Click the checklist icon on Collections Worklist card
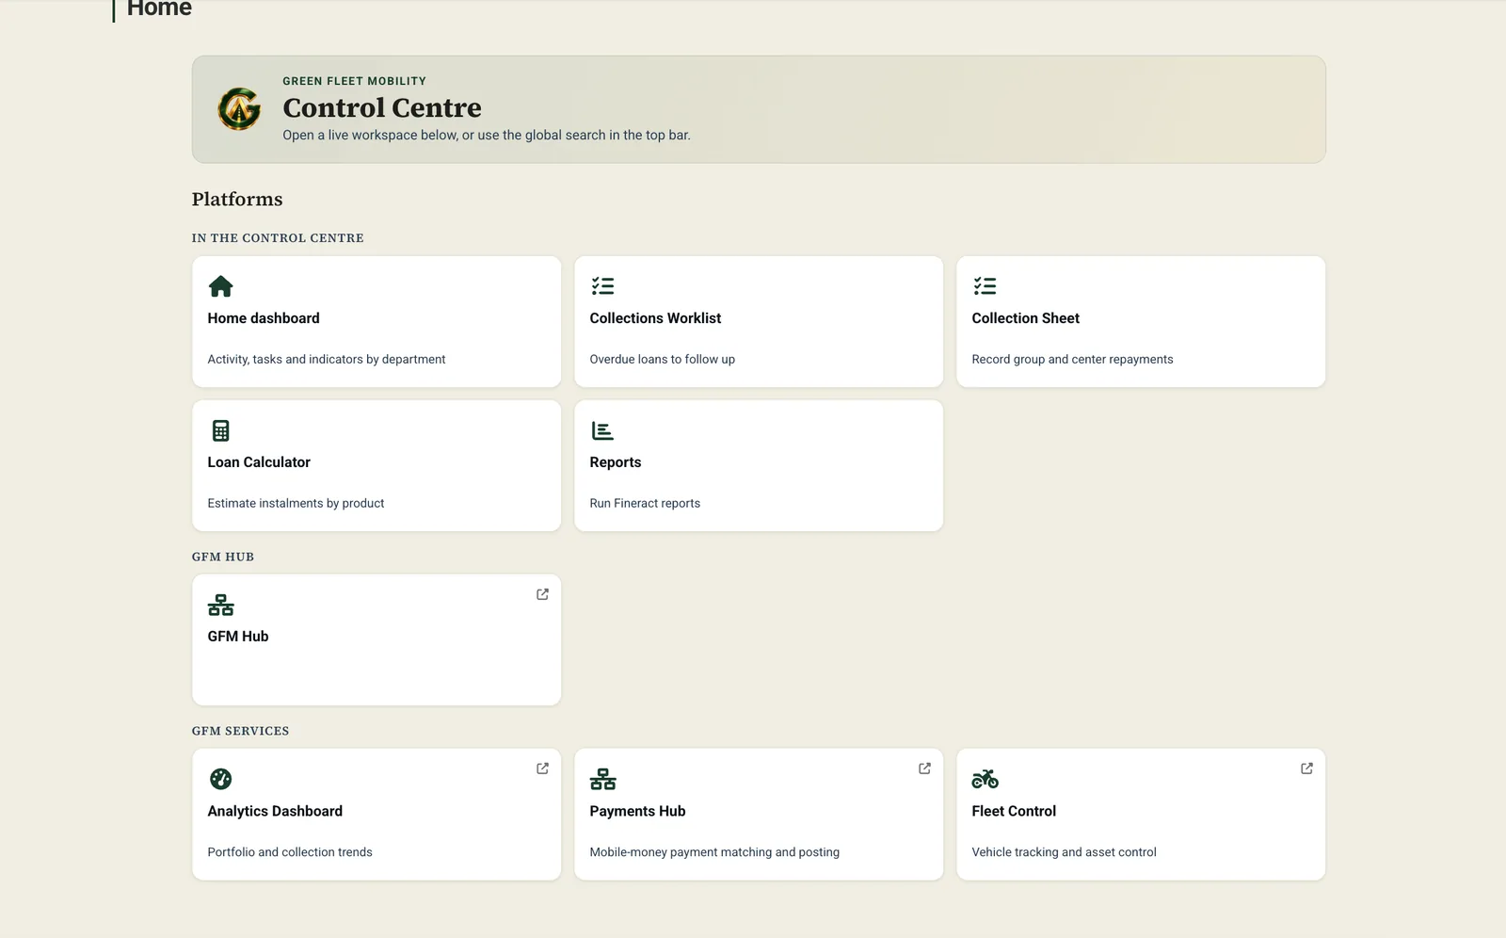The width and height of the screenshot is (1506, 938). 602,286
